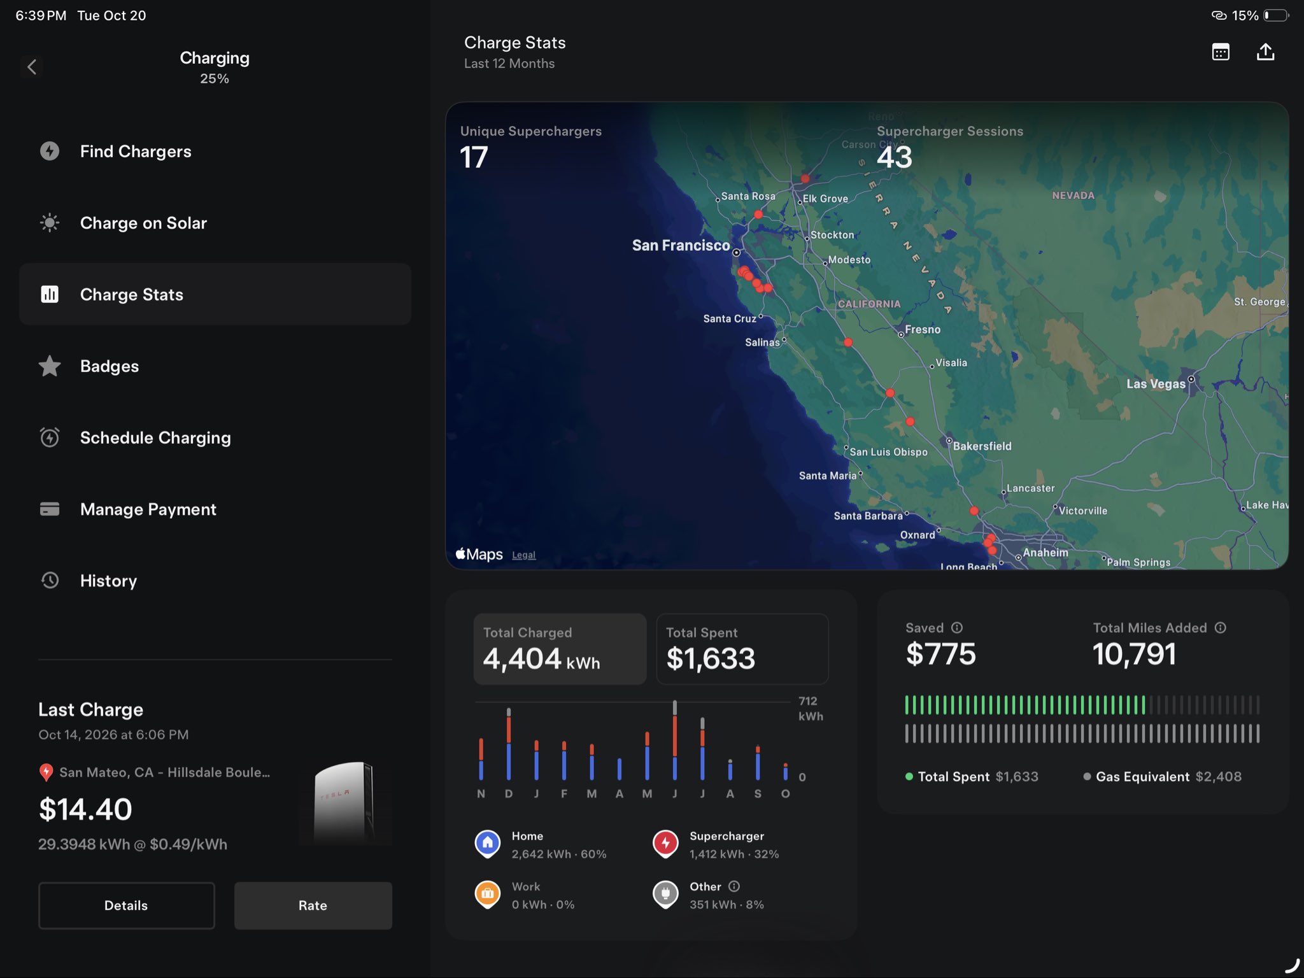Open Charge on Solar menu item
Image resolution: width=1304 pixels, height=978 pixels.
pyautogui.click(x=215, y=223)
